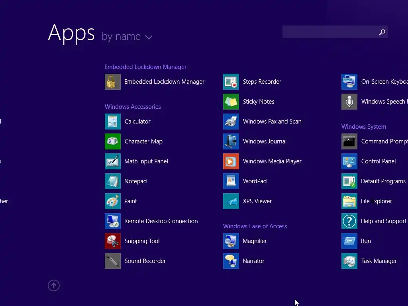
Task: Click the 'Magnifier' text label
Action: (255, 241)
